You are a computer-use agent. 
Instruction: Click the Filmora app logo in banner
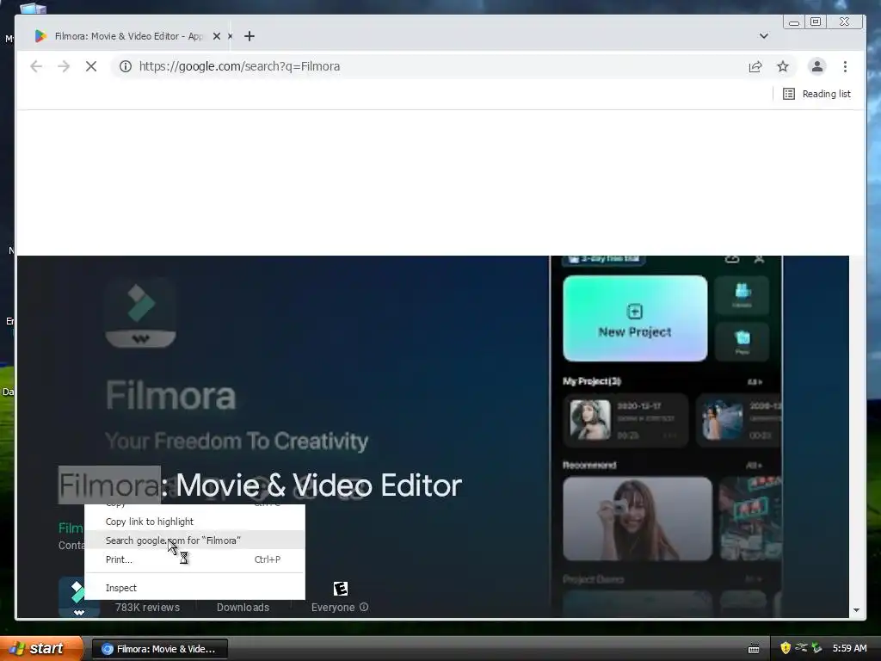click(x=140, y=312)
